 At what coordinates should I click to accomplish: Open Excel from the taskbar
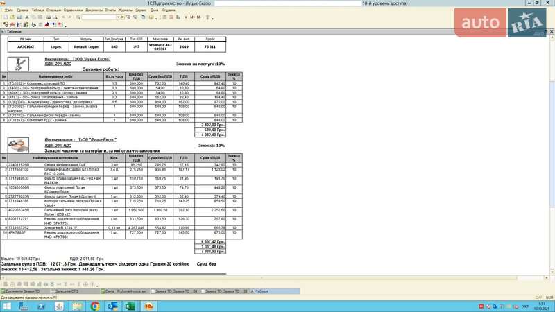[130, 306]
